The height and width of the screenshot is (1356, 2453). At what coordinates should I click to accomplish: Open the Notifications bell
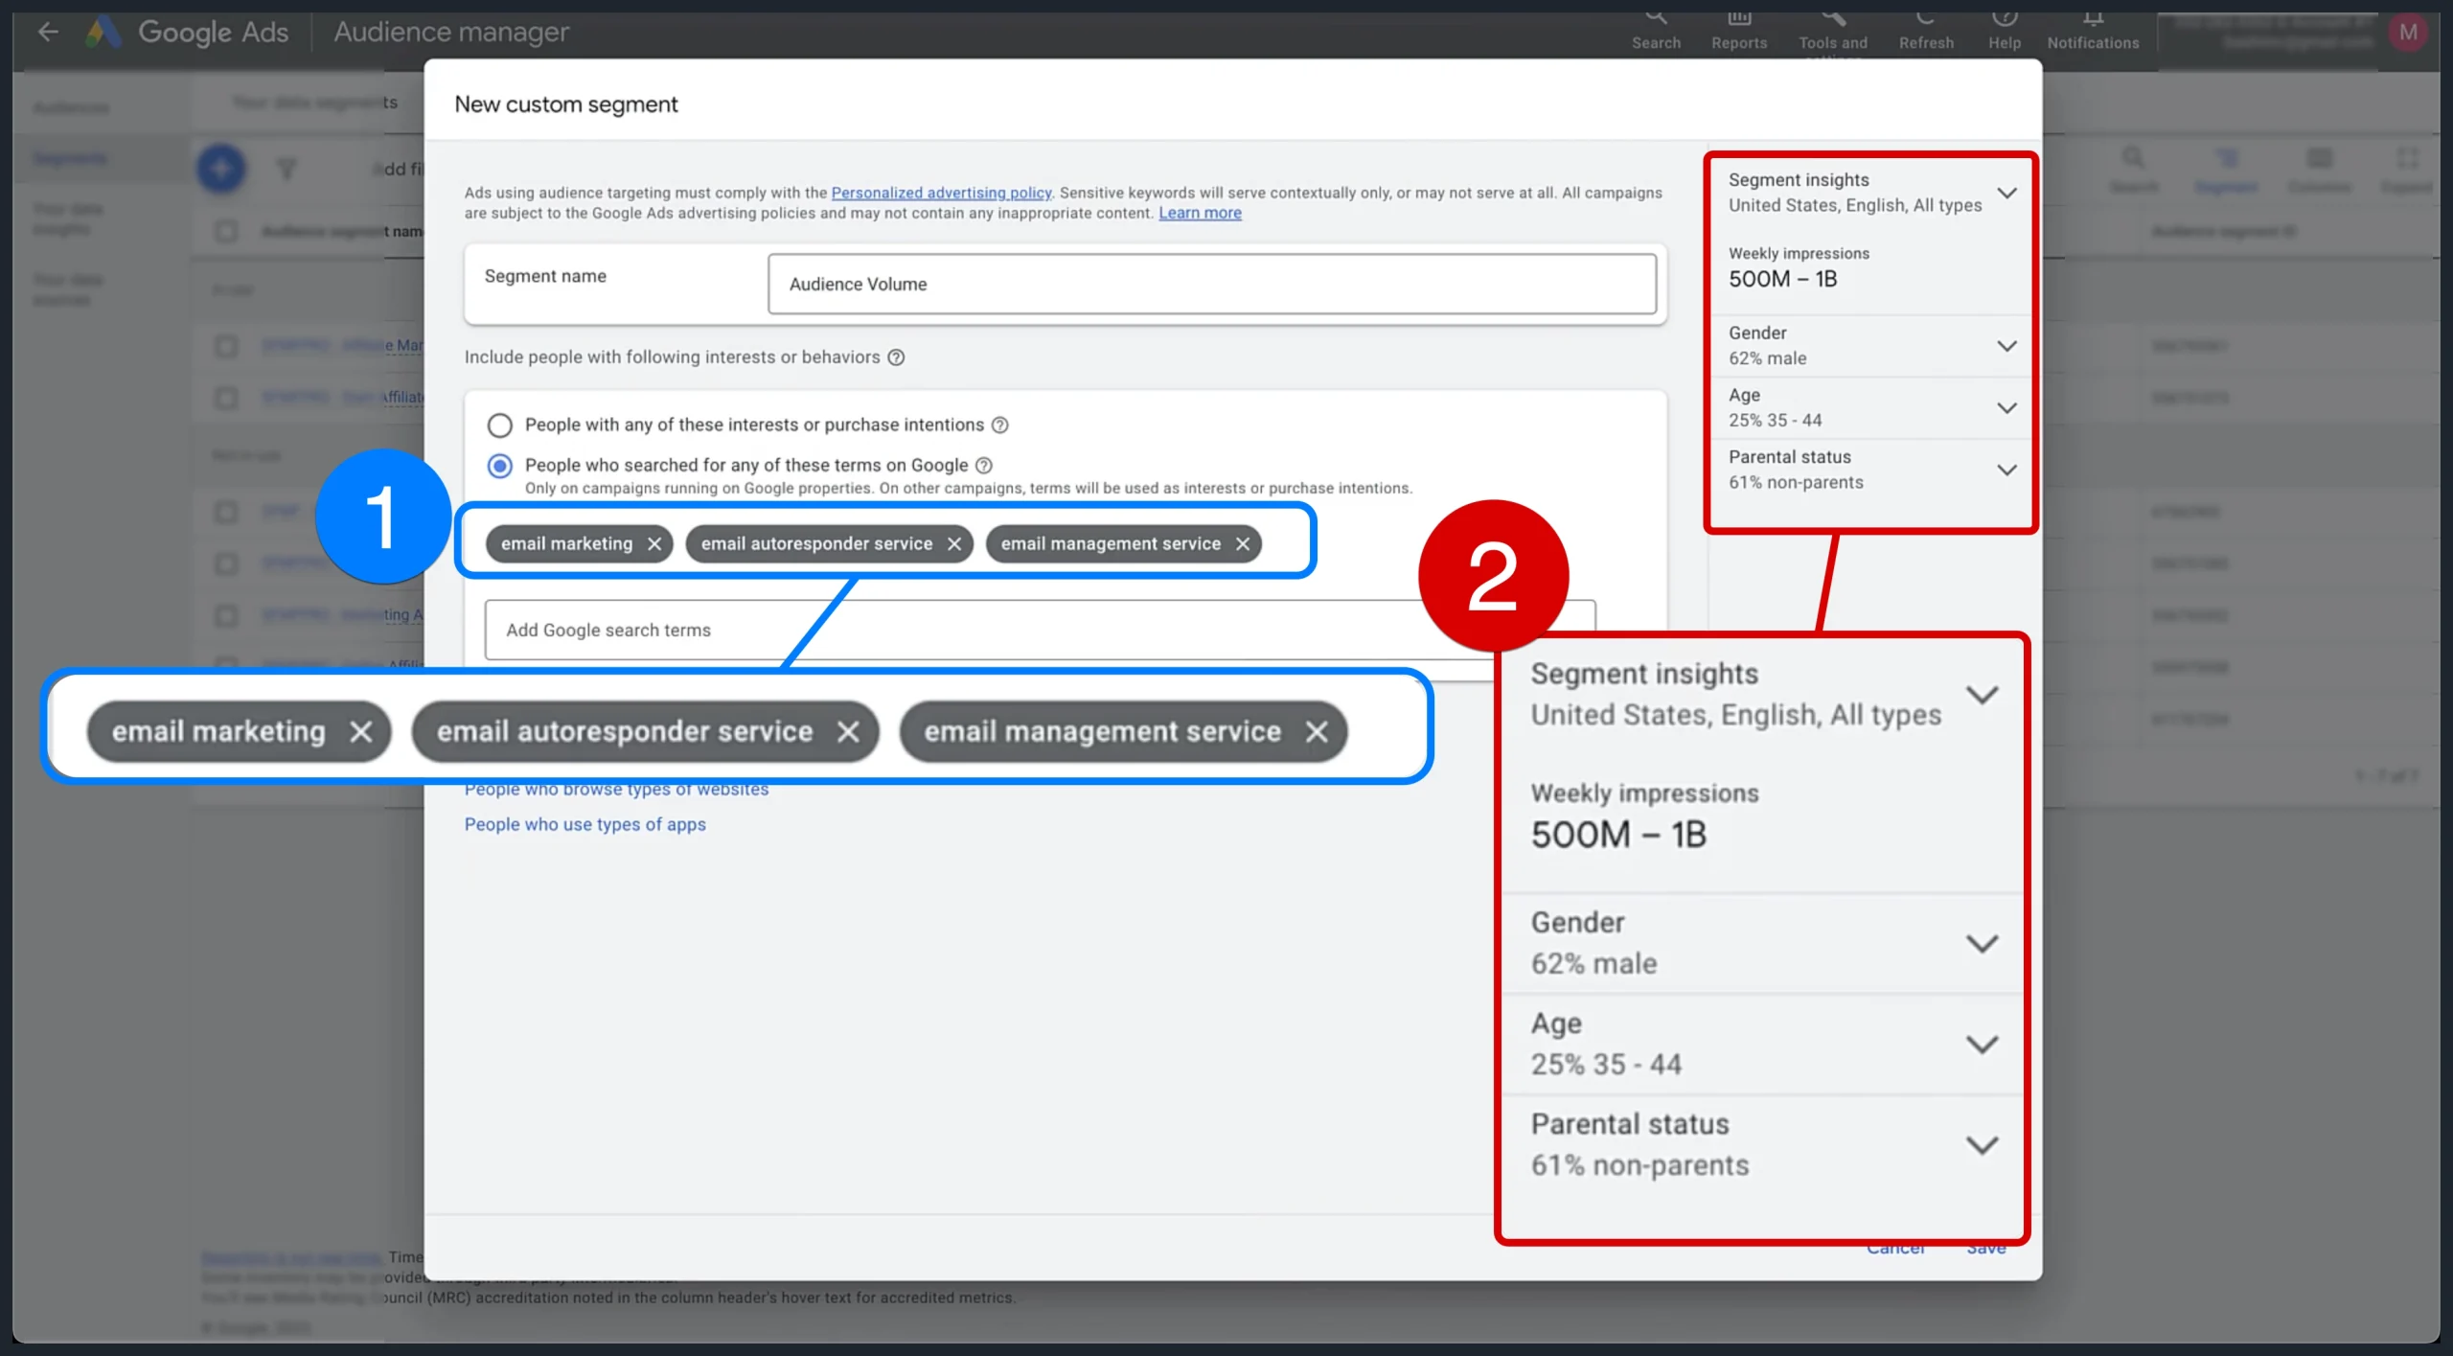pyautogui.click(x=2093, y=32)
